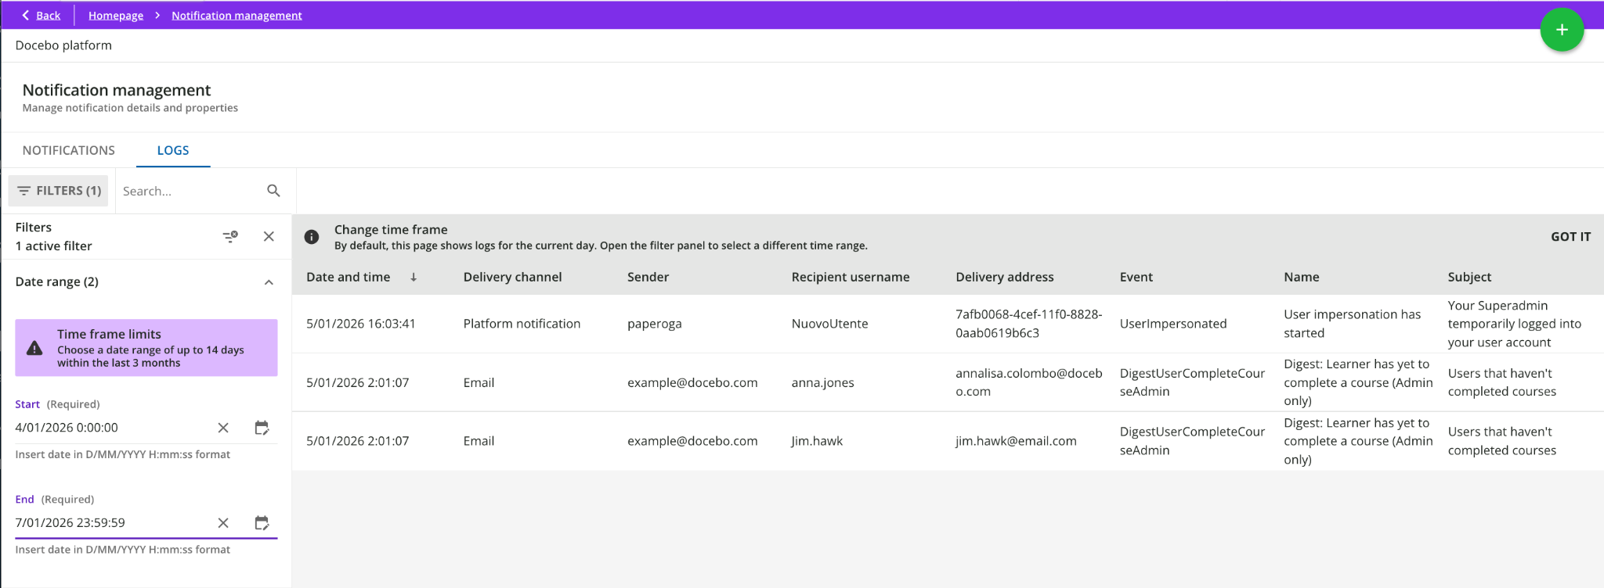Open the Start date calendar picker
Screen dimensions: 1604x588
coord(262,428)
